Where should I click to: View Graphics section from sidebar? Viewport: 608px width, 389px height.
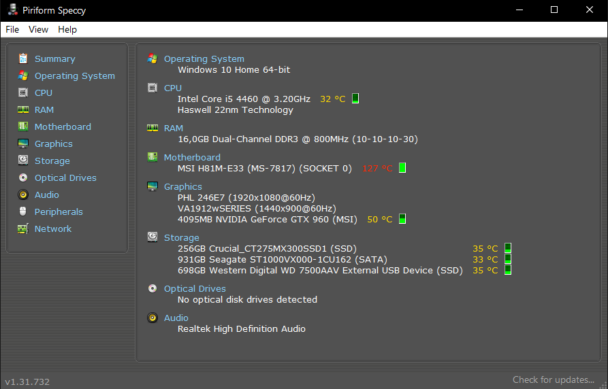(x=54, y=143)
